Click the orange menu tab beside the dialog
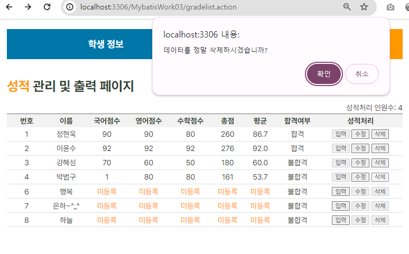This screenshot has height=254, width=409. pyautogui.click(x=396, y=44)
